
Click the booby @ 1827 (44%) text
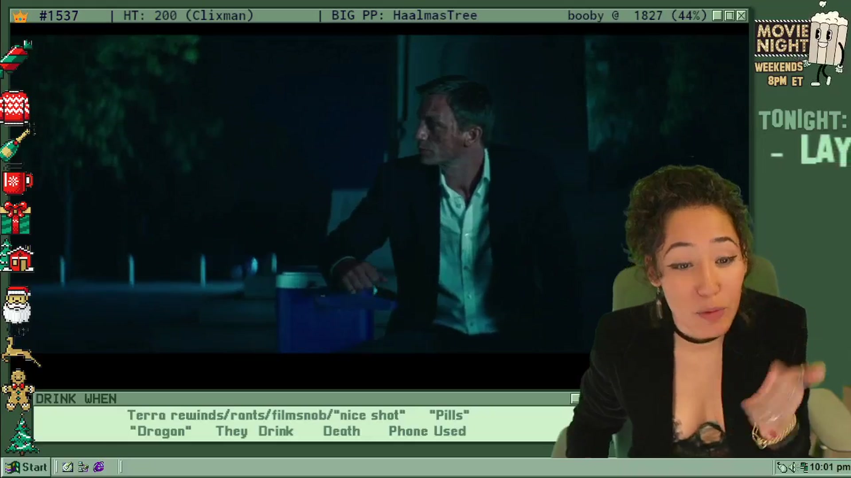[x=637, y=16]
